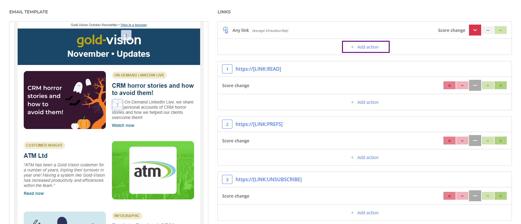Set no change for LINK:UNSUBSCRIBE score

pos(475,196)
